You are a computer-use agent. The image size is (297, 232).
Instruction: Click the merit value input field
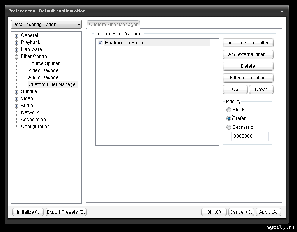point(250,136)
